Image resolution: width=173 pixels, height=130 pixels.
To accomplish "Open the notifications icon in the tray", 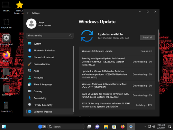I will (170, 127).
